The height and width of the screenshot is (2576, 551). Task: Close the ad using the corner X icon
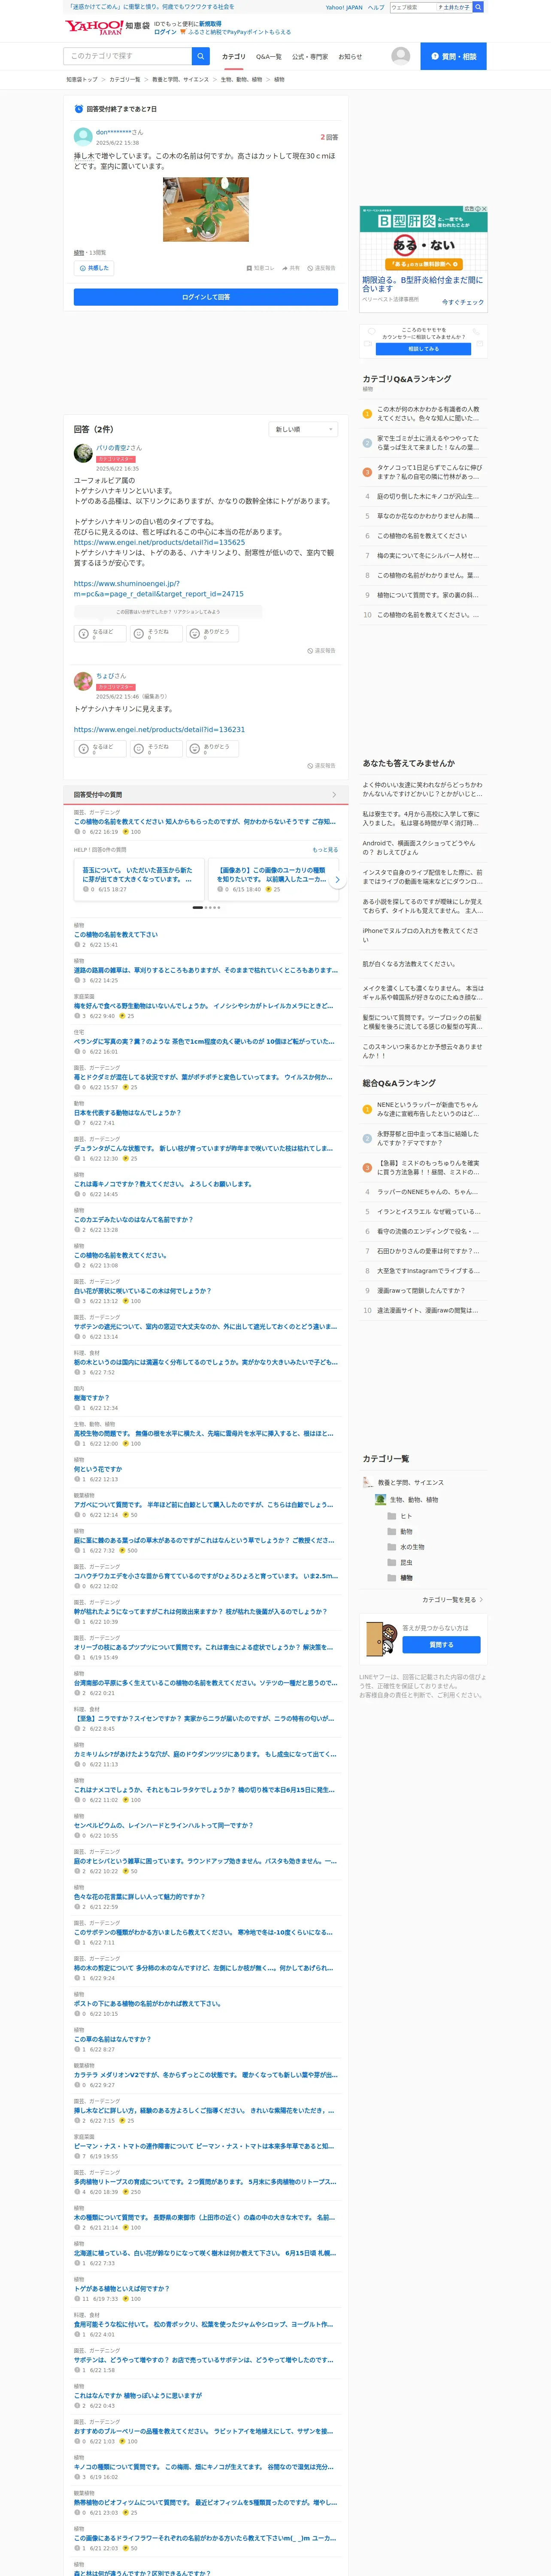coord(484,209)
